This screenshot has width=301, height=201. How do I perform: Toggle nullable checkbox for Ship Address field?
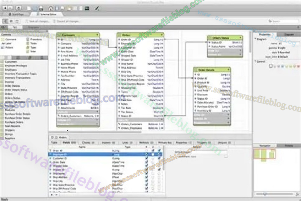pos(146,177)
